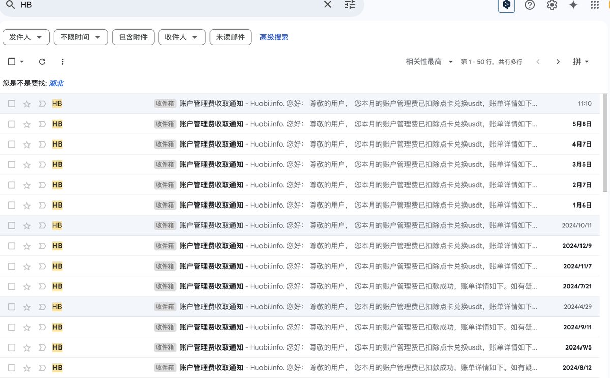Open the email dated 2024/4/29
Screen dimensions: 610x378
[300, 307]
